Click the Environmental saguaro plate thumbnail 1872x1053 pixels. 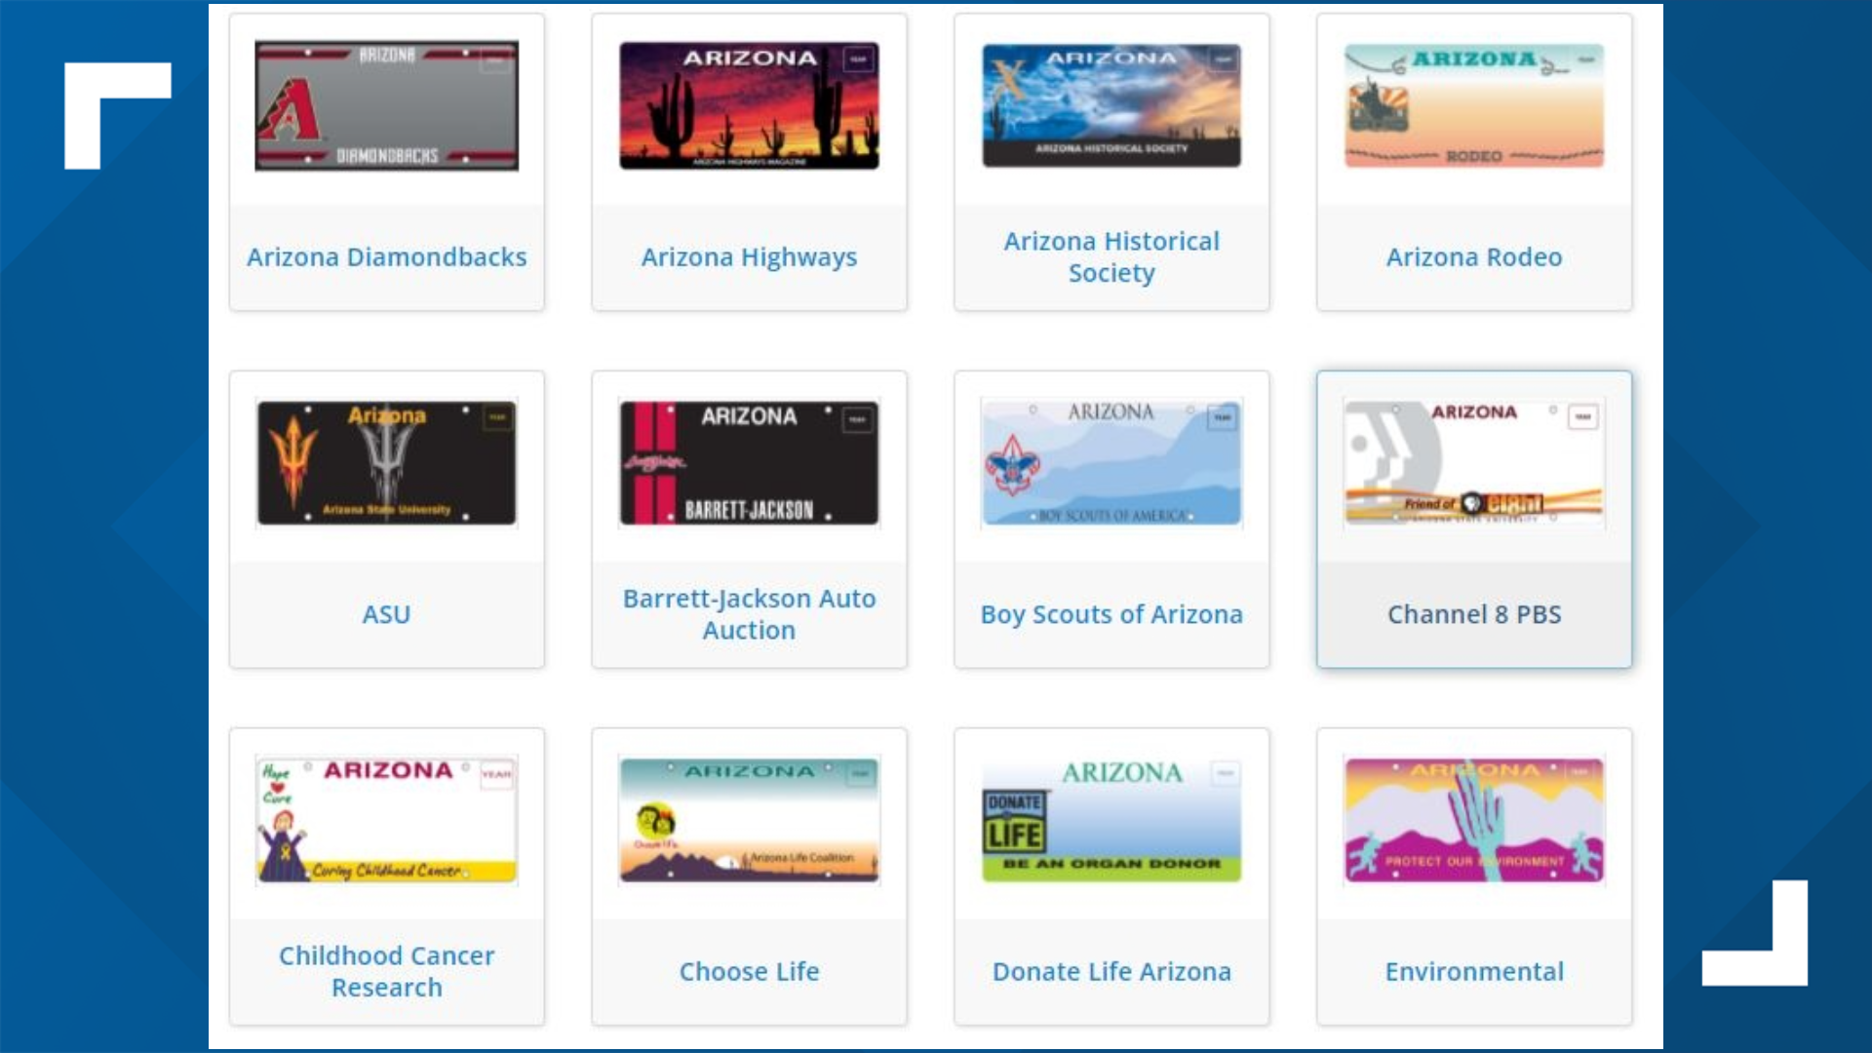pos(1473,819)
